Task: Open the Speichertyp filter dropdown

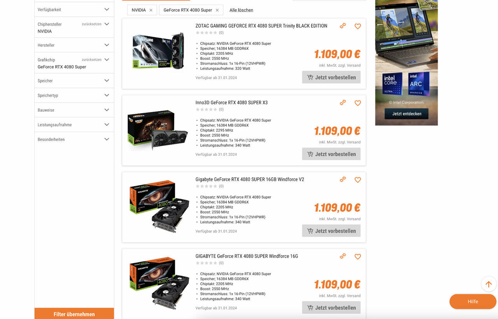Action: [74, 95]
